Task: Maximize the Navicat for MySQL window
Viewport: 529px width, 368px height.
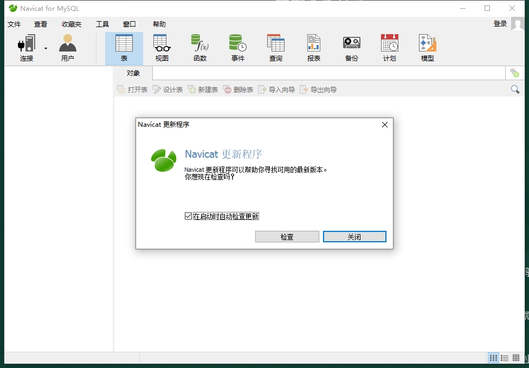Action: click(x=487, y=8)
